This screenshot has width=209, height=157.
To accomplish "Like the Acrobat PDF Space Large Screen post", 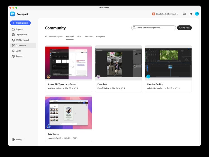I will point(75,88).
